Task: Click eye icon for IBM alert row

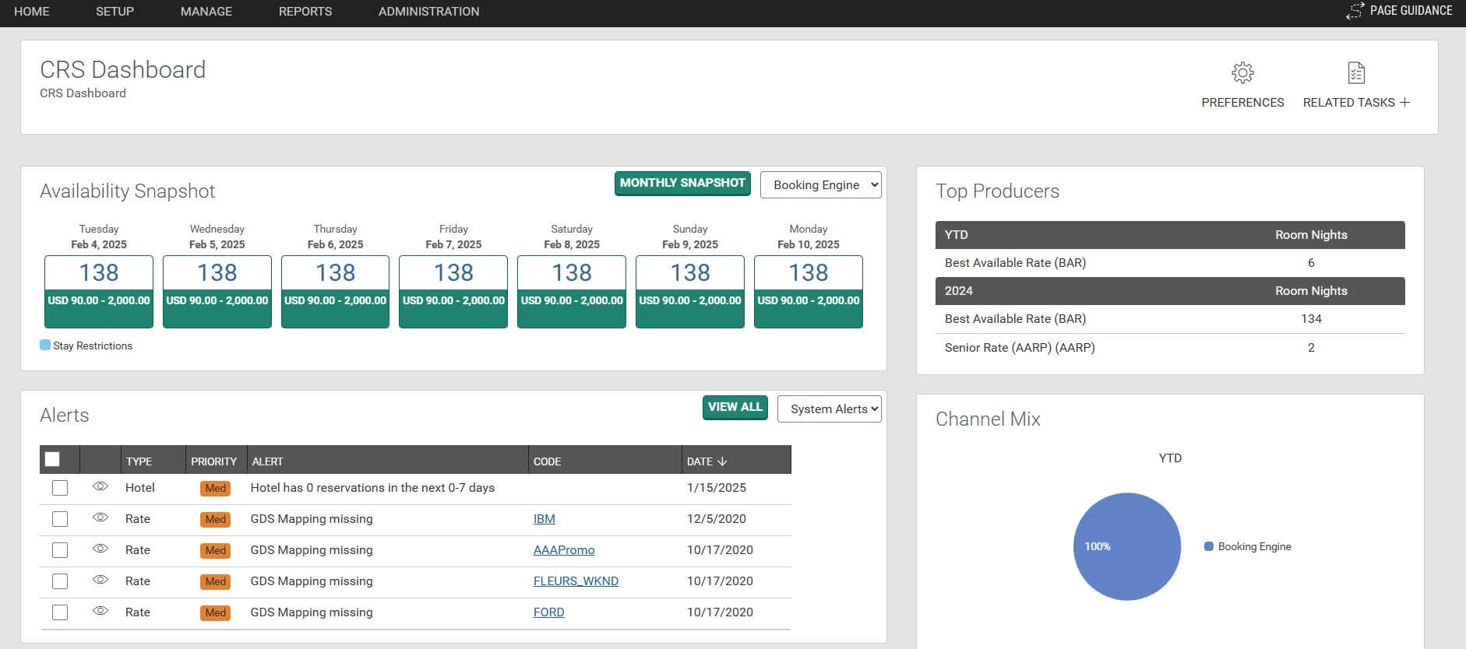Action: coord(100,517)
